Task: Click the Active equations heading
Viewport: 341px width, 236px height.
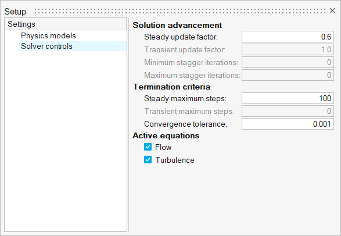Action: tap(166, 135)
